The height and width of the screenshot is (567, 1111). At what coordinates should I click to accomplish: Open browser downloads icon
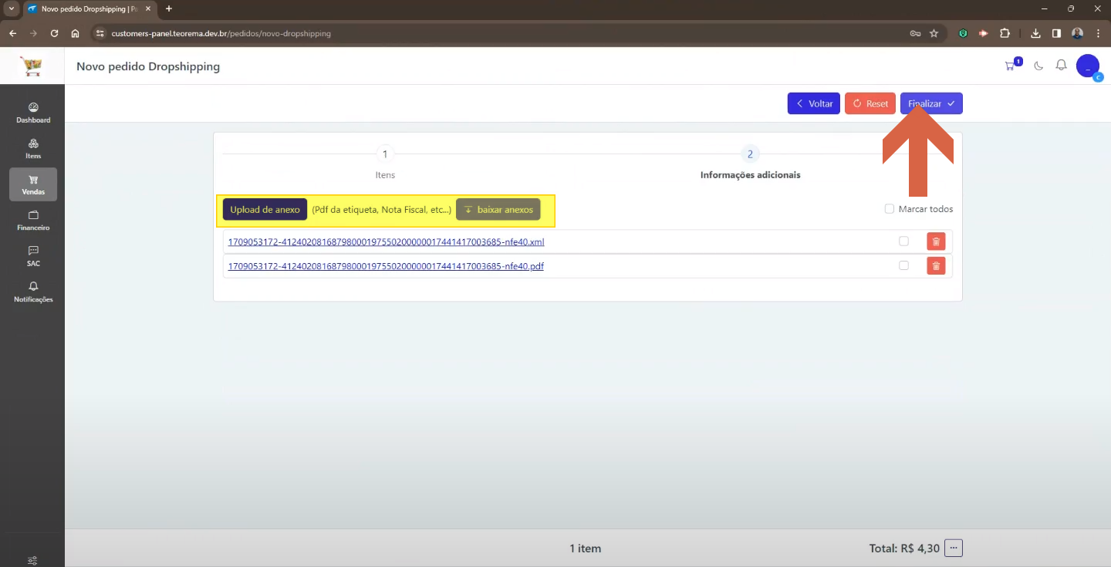(x=1035, y=33)
